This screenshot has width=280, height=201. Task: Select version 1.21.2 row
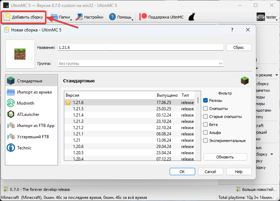tap(129, 127)
